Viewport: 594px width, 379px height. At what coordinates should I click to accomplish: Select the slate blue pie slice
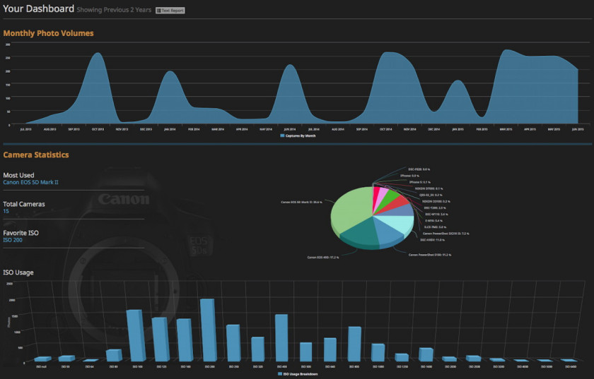click(x=400, y=211)
